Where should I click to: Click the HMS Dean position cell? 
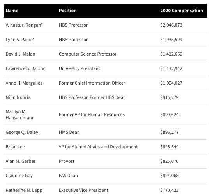(69, 132)
